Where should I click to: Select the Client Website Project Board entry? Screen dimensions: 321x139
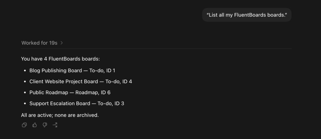click(81, 82)
